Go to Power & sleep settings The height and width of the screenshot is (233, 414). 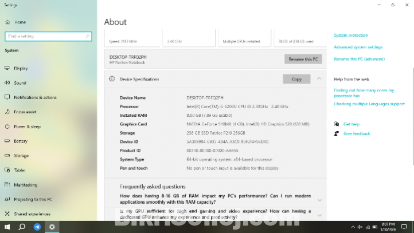pos(27,127)
